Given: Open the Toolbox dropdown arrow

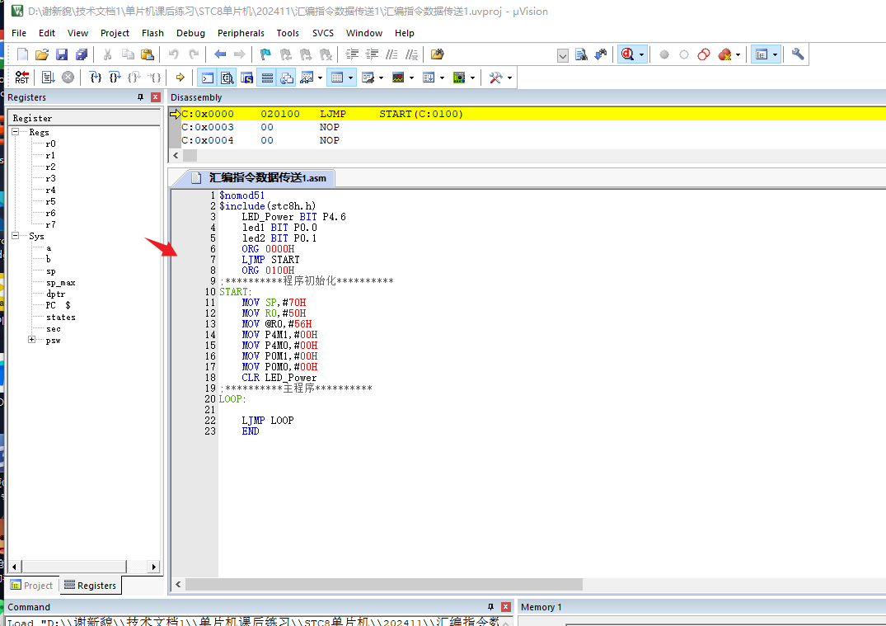Looking at the screenshot, I should point(509,78).
